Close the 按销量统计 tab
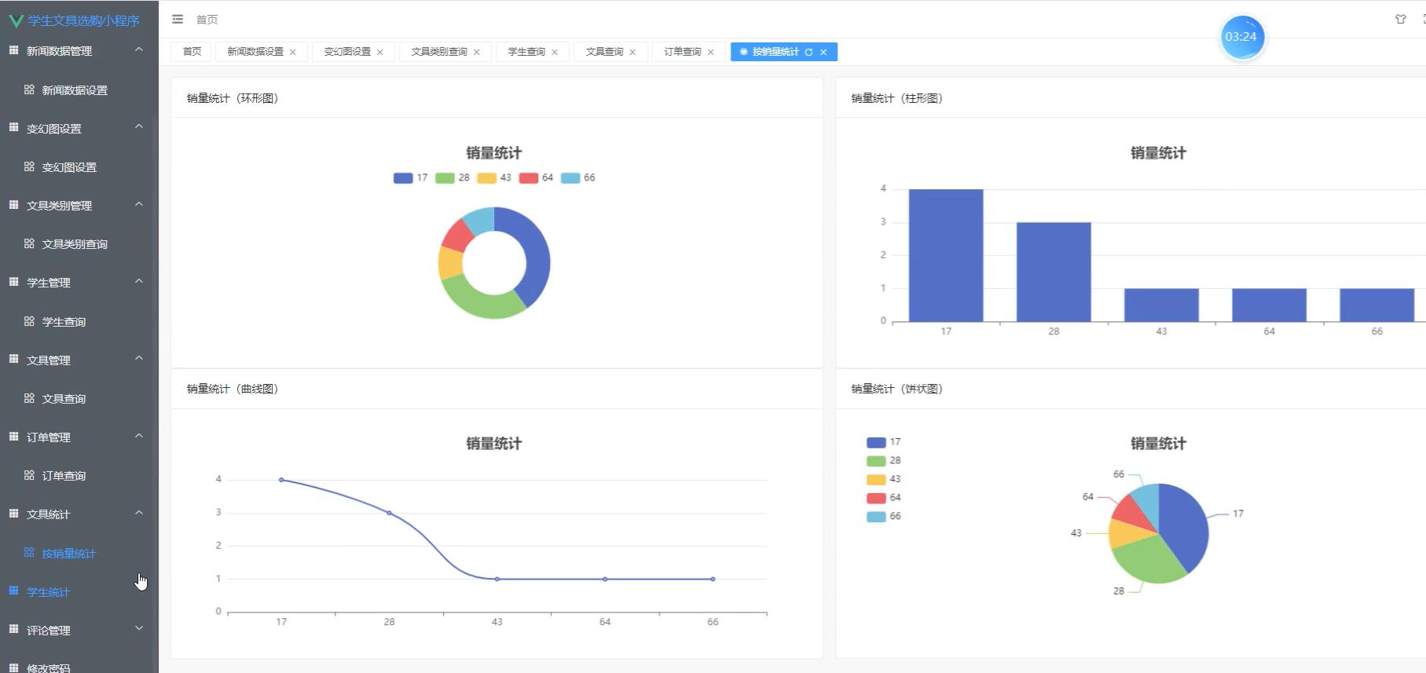The height and width of the screenshot is (673, 1426). tap(823, 52)
